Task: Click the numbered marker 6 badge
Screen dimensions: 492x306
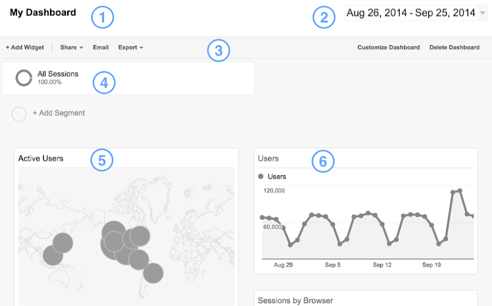Action: click(323, 161)
